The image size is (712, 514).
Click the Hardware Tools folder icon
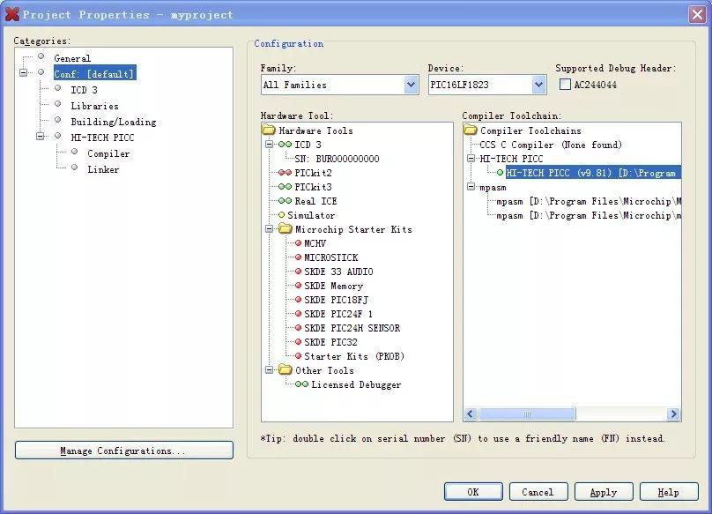pos(269,130)
